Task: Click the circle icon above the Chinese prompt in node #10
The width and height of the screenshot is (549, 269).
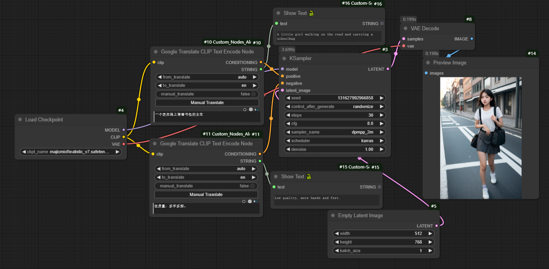Action: pyautogui.click(x=245, y=110)
